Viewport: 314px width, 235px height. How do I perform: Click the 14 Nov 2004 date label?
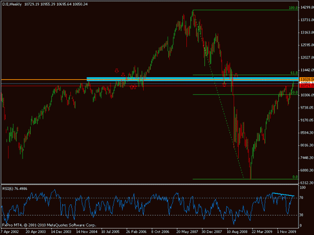point(87,231)
